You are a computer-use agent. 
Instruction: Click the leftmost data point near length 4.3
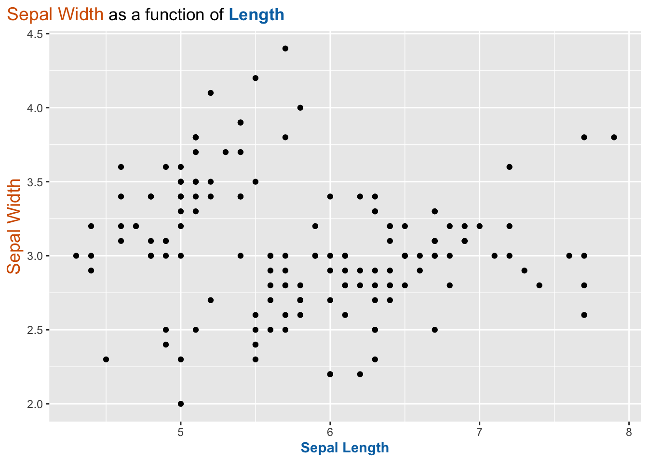tap(76, 256)
